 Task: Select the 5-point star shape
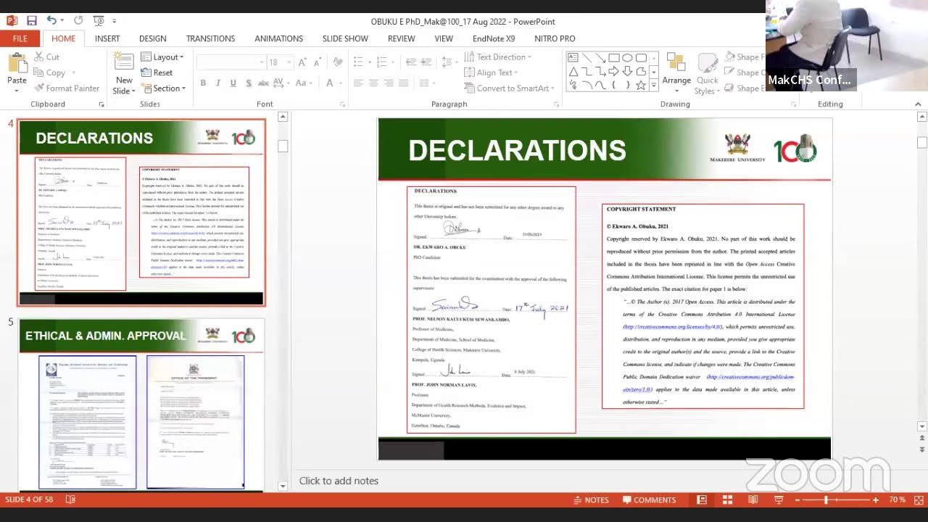(641, 85)
